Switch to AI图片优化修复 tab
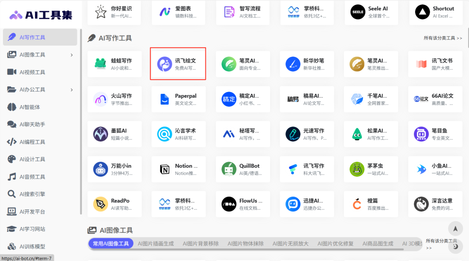 coord(335,243)
